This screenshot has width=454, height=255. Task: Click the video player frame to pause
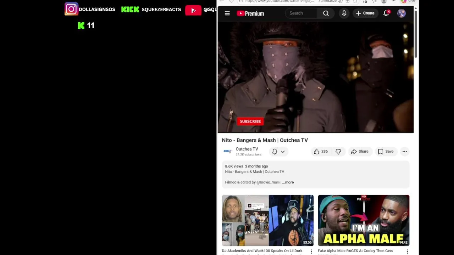point(315,78)
